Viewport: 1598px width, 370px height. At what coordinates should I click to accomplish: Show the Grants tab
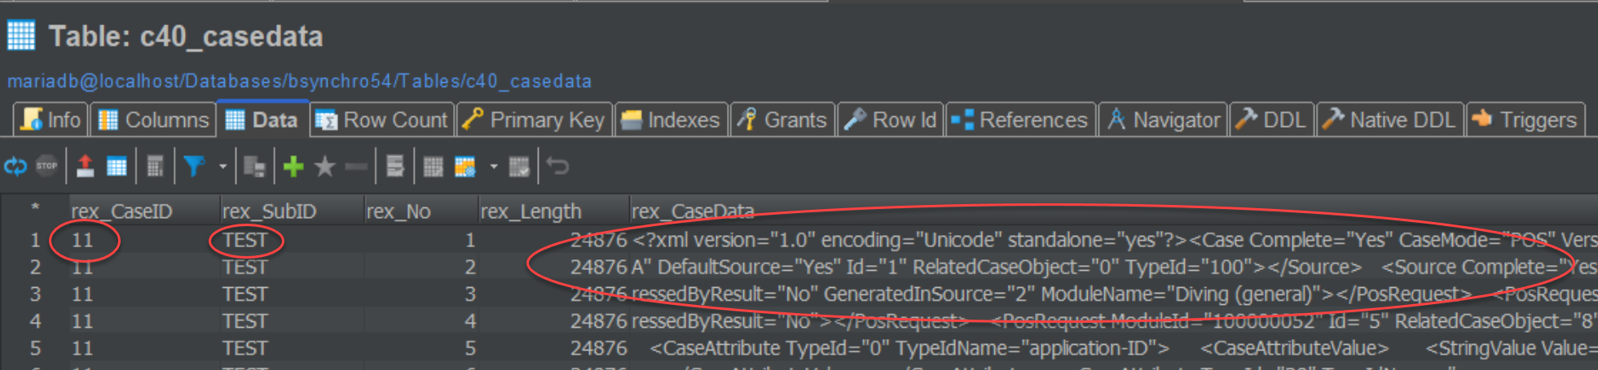click(782, 120)
